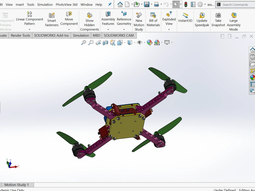255x191 pixels.
Task: Click Zoom to Fit in view toolbar
Action: [x=84, y=43]
